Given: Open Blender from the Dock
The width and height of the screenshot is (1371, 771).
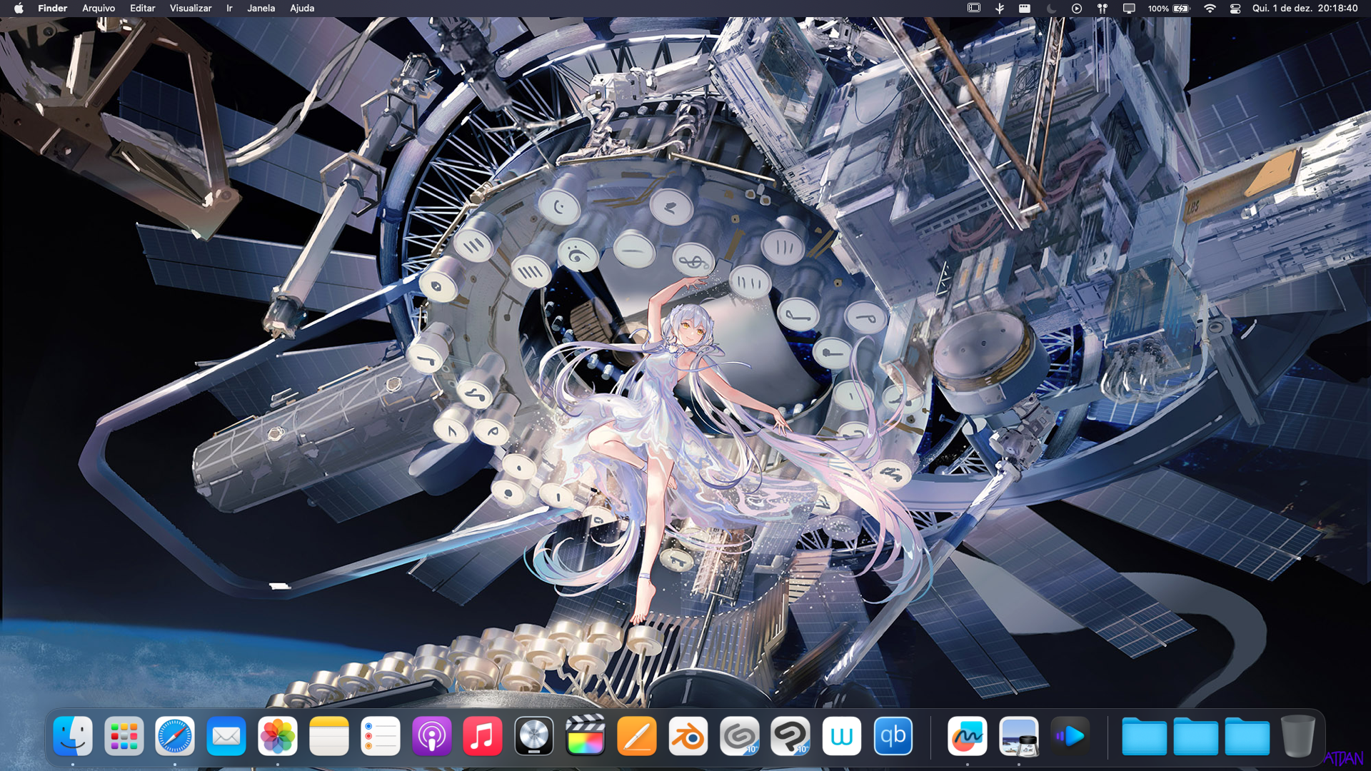Looking at the screenshot, I should pyautogui.click(x=688, y=736).
